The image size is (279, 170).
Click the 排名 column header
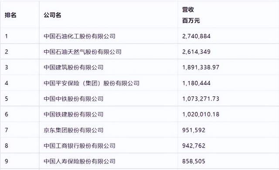point(10,15)
